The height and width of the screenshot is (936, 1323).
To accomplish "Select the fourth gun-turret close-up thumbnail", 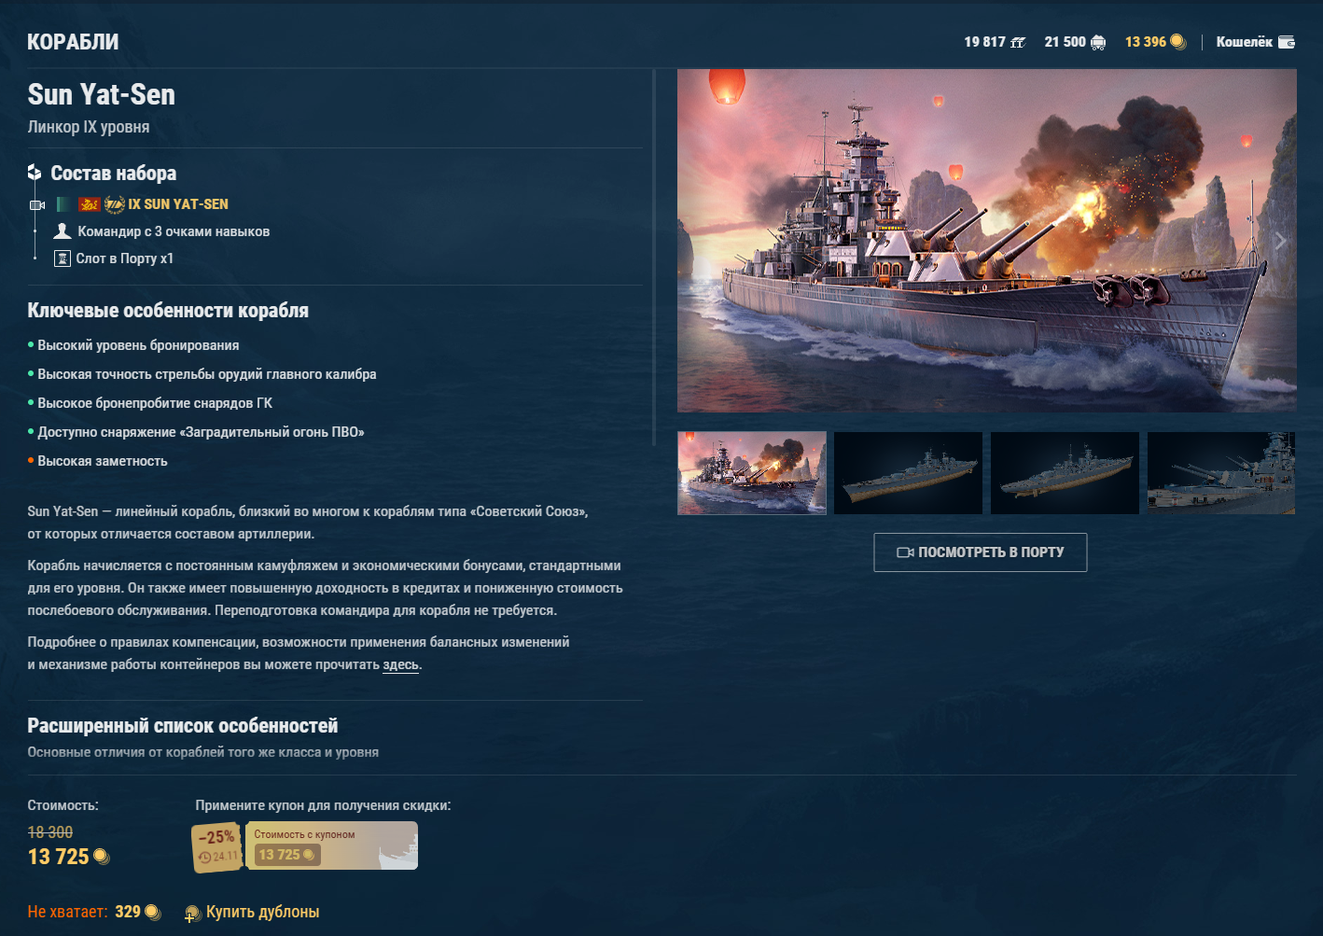I will (x=1221, y=473).
